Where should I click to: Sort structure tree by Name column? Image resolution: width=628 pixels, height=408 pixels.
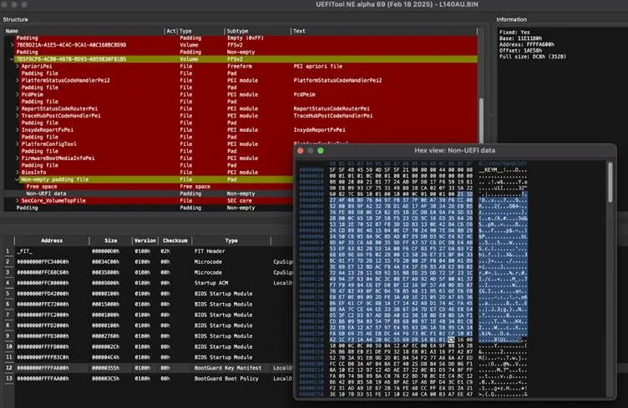tap(84, 31)
